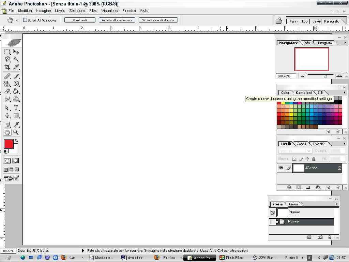Screen dimensions: 349x262
Task: Set history brush source for Nuovo snapshot
Action: pyautogui.click(x=273, y=212)
